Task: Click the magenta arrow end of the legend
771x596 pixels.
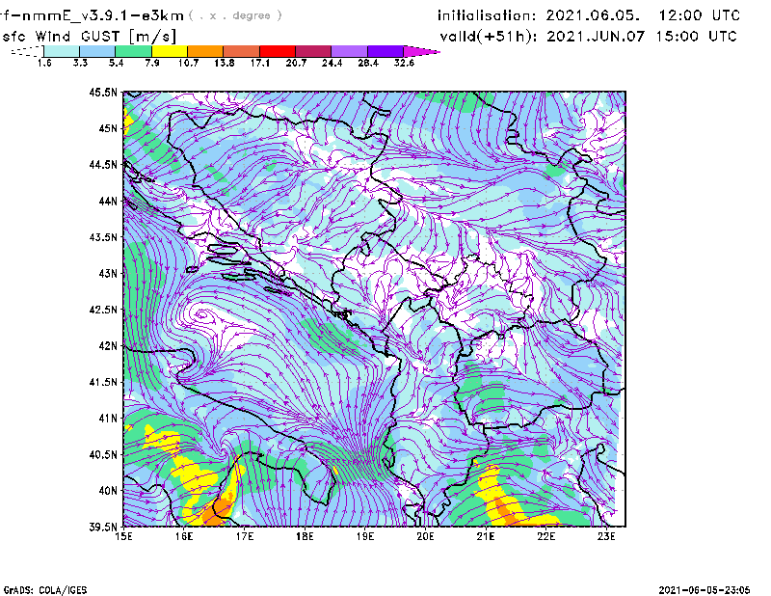Action: (421, 51)
